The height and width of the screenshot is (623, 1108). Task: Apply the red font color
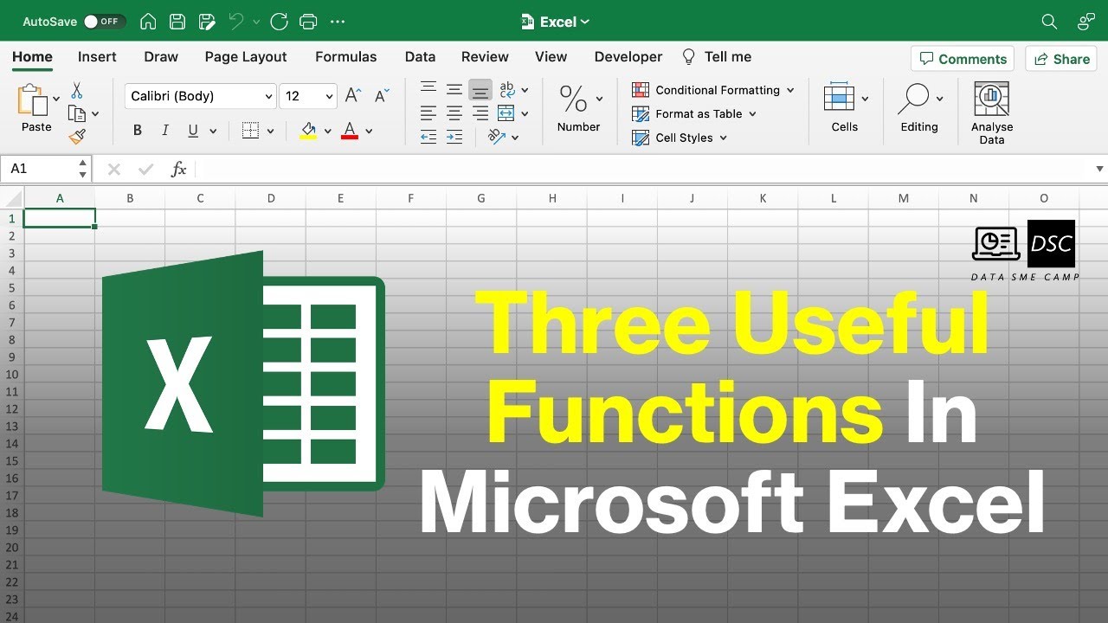350,131
